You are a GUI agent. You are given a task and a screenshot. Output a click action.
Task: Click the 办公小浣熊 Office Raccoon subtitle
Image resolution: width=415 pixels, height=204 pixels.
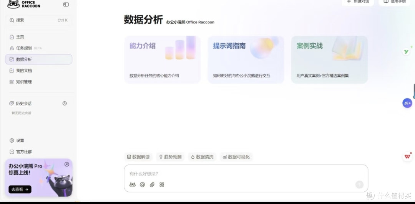tap(190, 22)
